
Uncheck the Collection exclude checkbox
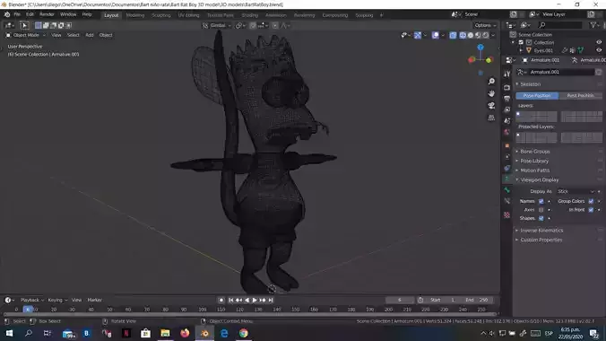click(x=521, y=42)
